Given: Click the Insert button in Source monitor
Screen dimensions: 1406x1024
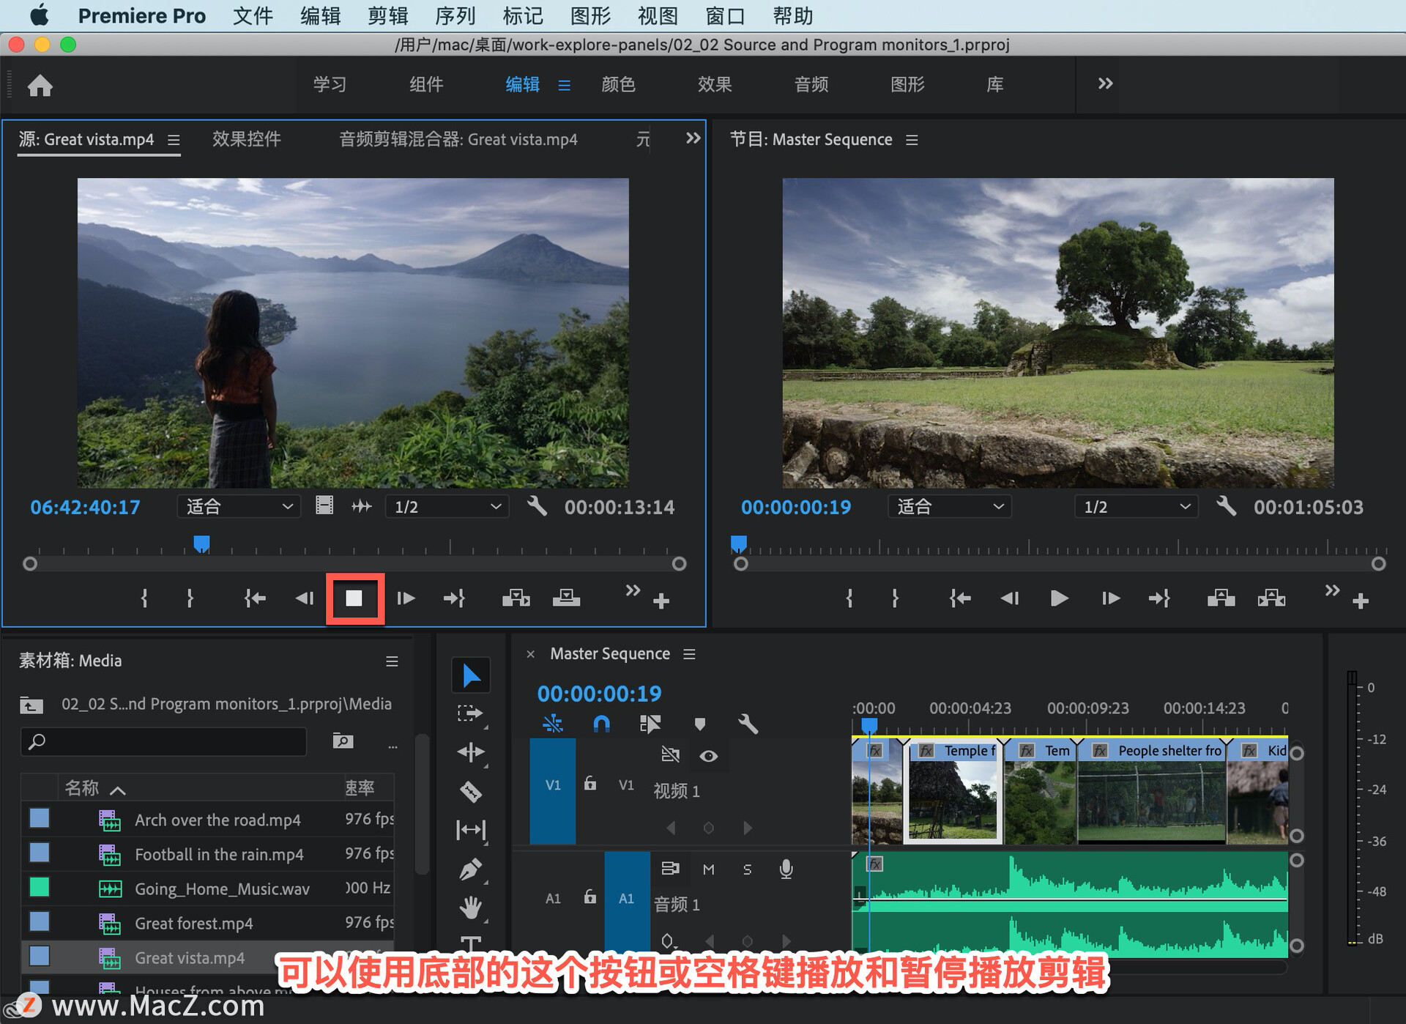Looking at the screenshot, I should (x=516, y=598).
